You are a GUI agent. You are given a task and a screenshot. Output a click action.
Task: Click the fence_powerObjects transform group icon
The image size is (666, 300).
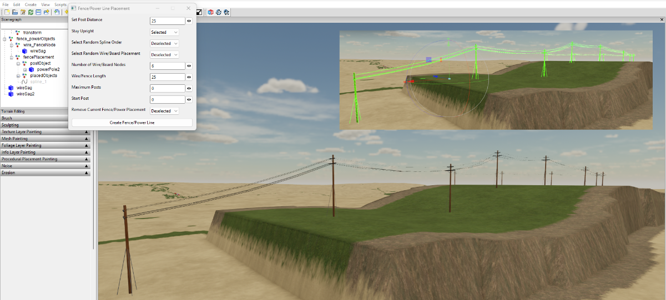pyautogui.click(x=12, y=39)
